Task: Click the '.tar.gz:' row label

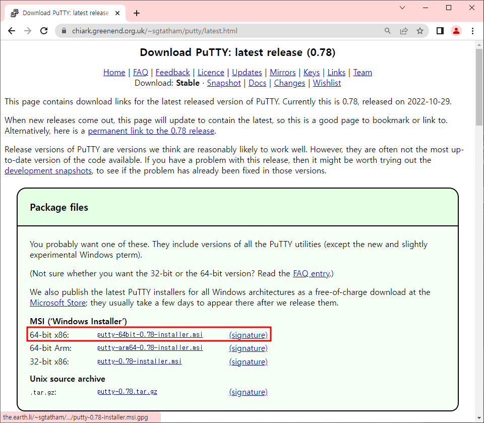Action: [x=43, y=393]
